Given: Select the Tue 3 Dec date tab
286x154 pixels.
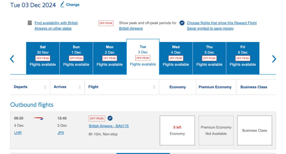Looking at the screenshot, I should (x=143, y=57).
